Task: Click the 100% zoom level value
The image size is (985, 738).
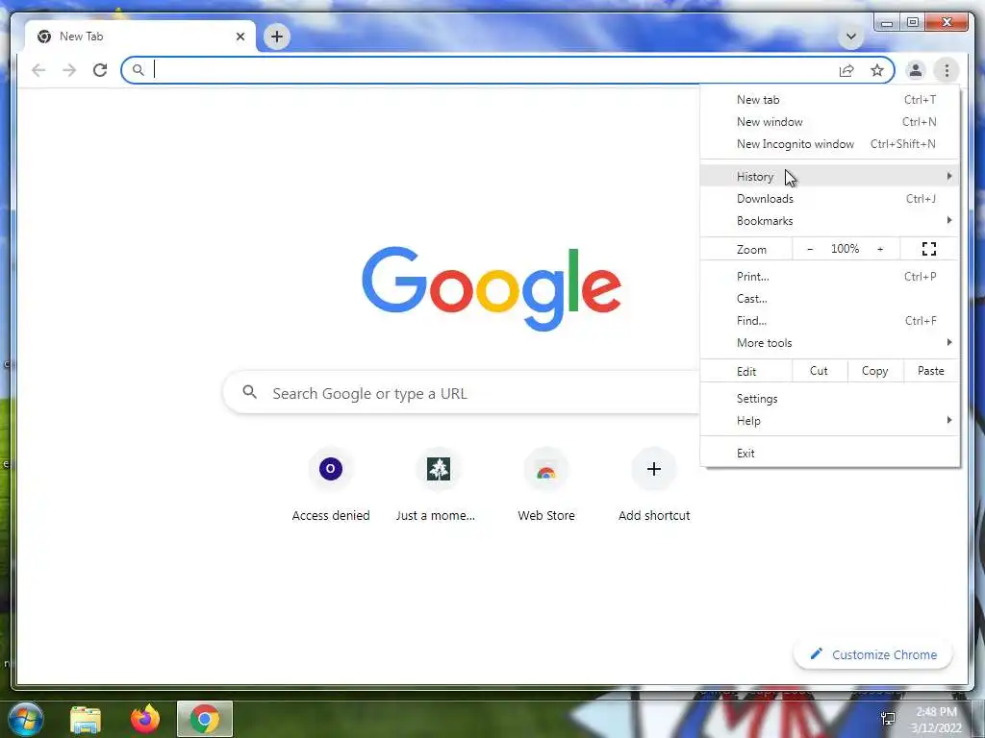Action: click(x=845, y=249)
